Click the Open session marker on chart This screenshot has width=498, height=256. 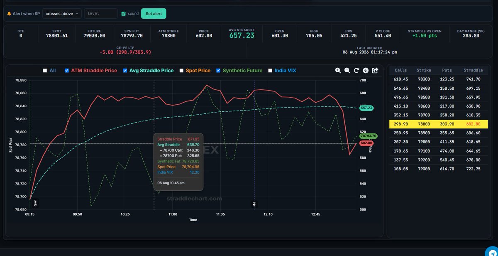35,203
